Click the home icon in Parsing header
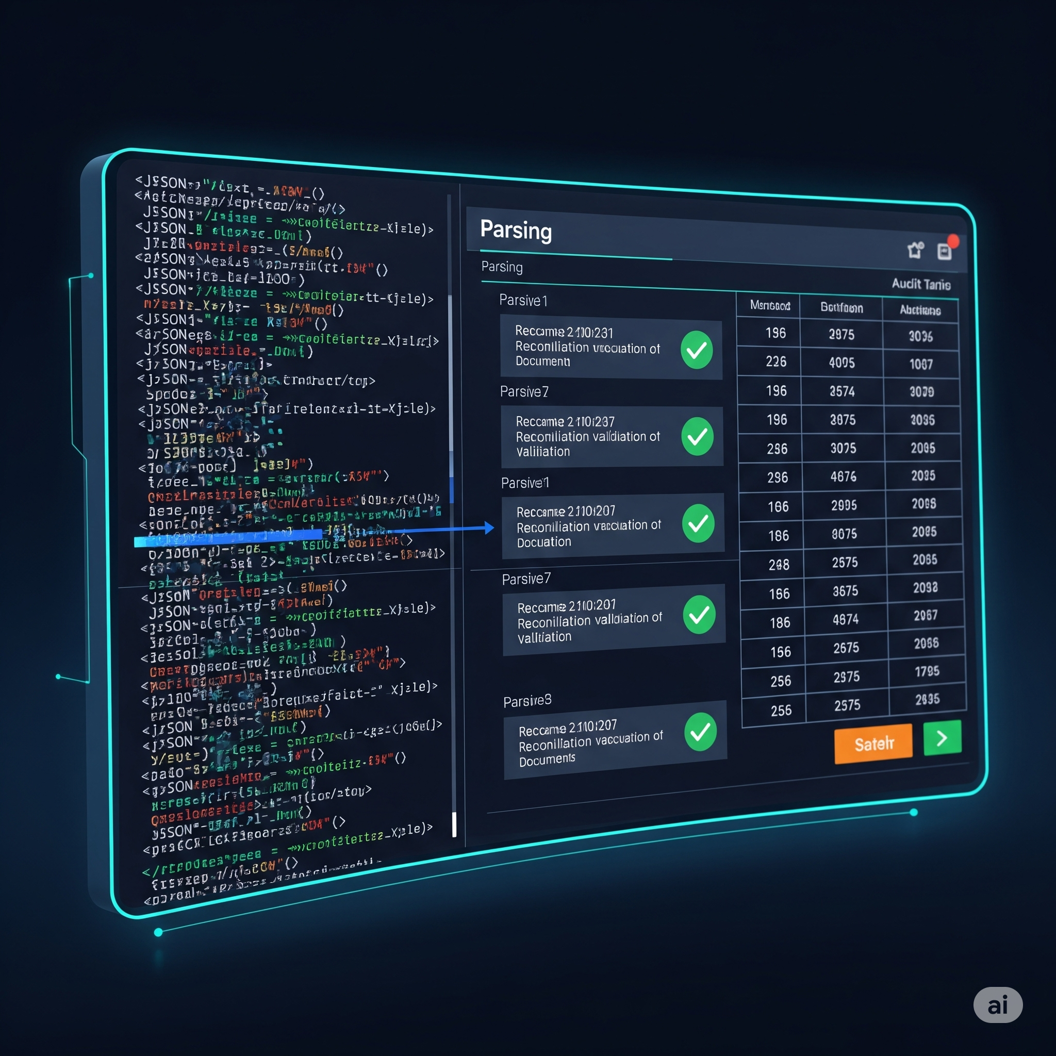 click(x=915, y=250)
